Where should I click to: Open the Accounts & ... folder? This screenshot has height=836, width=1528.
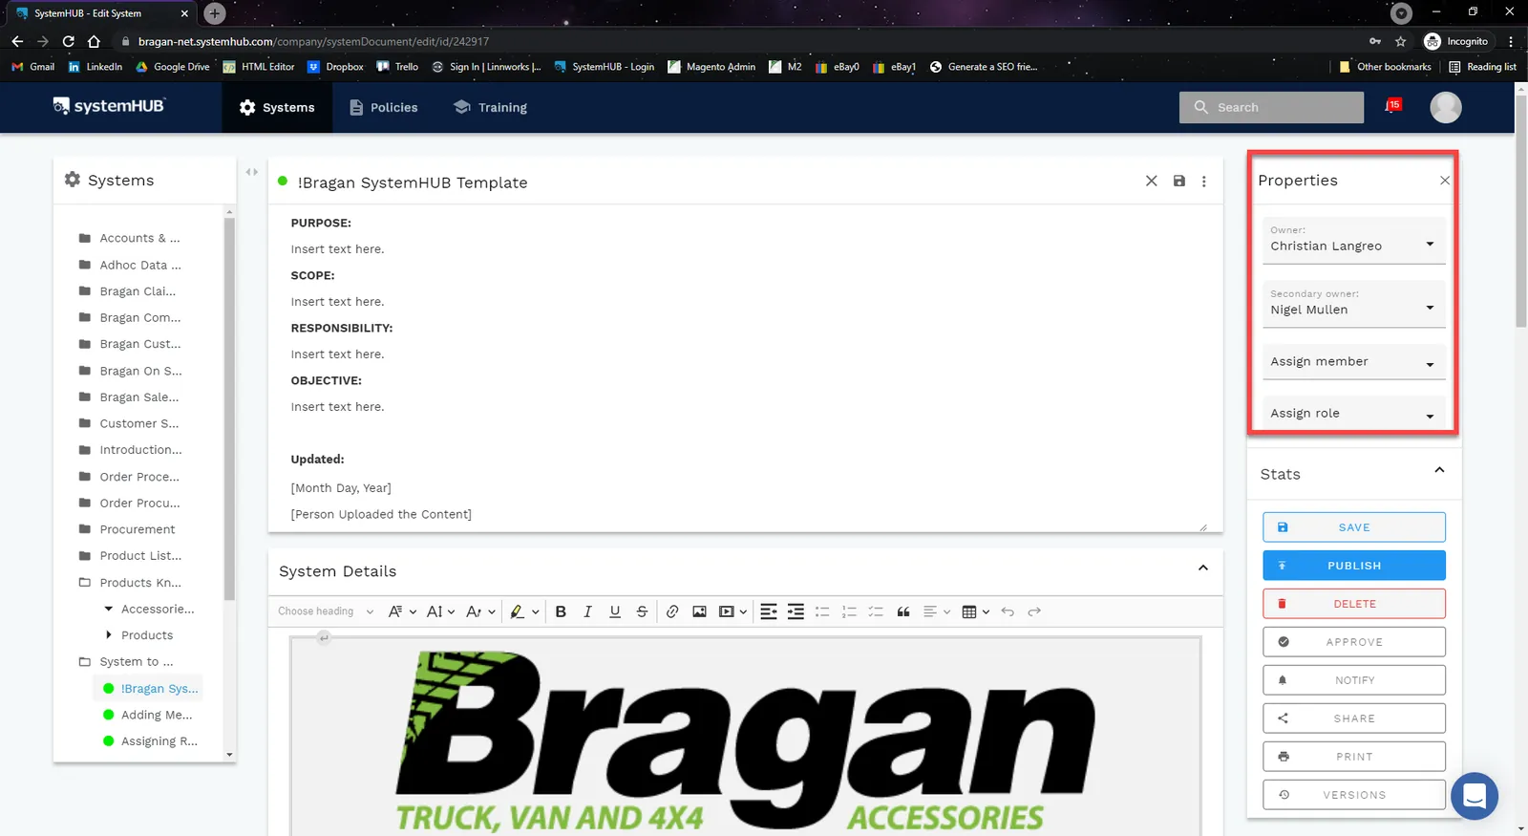130,238
